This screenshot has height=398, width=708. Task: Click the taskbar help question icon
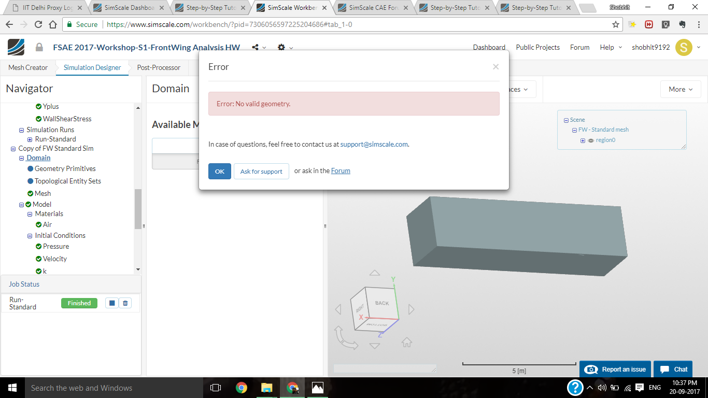(x=575, y=388)
